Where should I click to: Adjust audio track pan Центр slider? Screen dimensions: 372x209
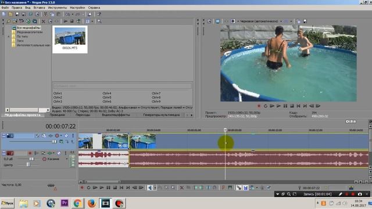point(28,164)
